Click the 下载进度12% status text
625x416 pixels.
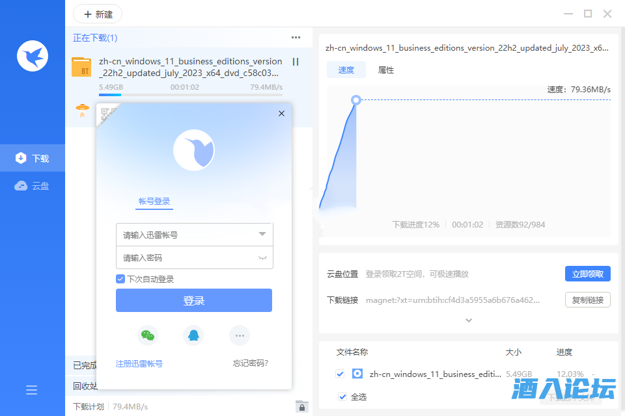[x=416, y=224]
